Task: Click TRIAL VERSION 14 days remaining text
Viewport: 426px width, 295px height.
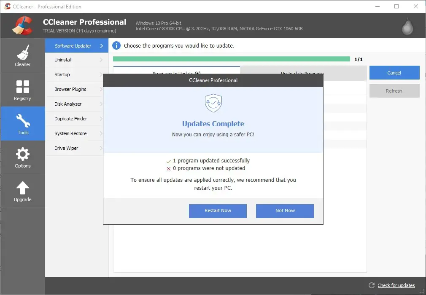Action: pyautogui.click(x=79, y=31)
